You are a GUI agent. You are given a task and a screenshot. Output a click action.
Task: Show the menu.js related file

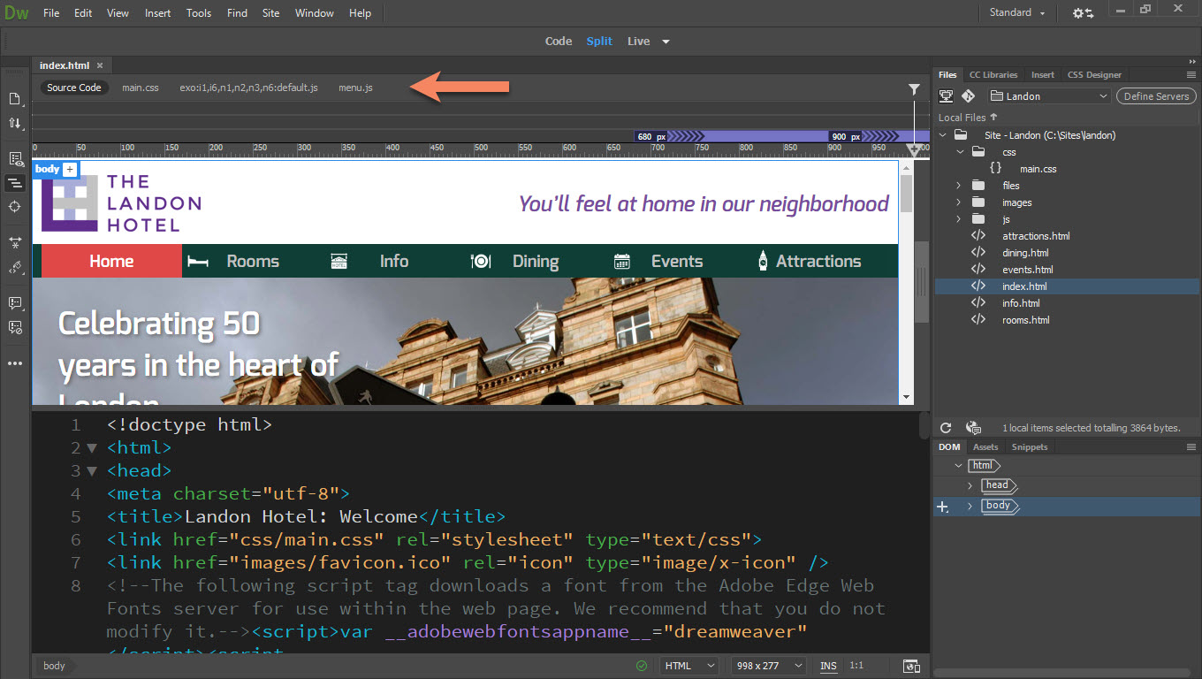pos(355,88)
